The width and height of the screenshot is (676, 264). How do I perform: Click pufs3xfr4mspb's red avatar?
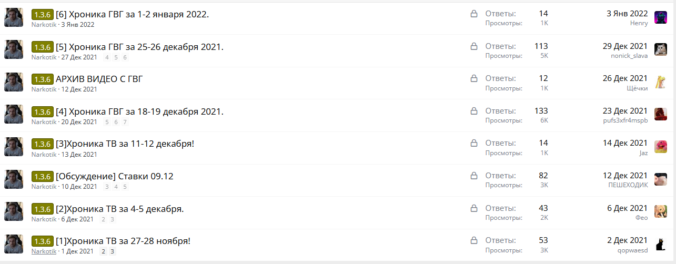click(661, 115)
